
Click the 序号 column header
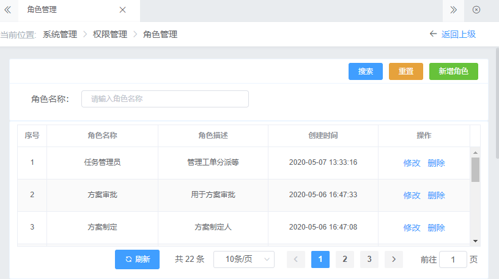pyautogui.click(x=32, y=136)
